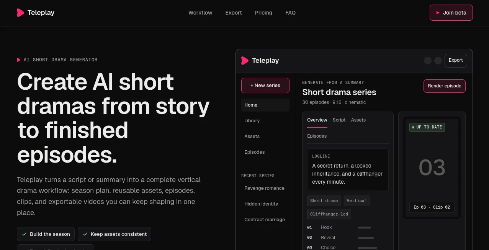Click the Teleplay wordmark in page header
The width and height of the screenshot is (489, 250).
pyautogui.click(x=41, y=13)
